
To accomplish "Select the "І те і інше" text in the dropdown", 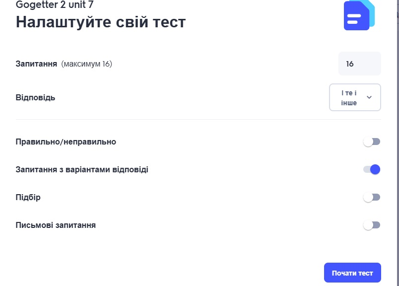I will coord(349,97).
